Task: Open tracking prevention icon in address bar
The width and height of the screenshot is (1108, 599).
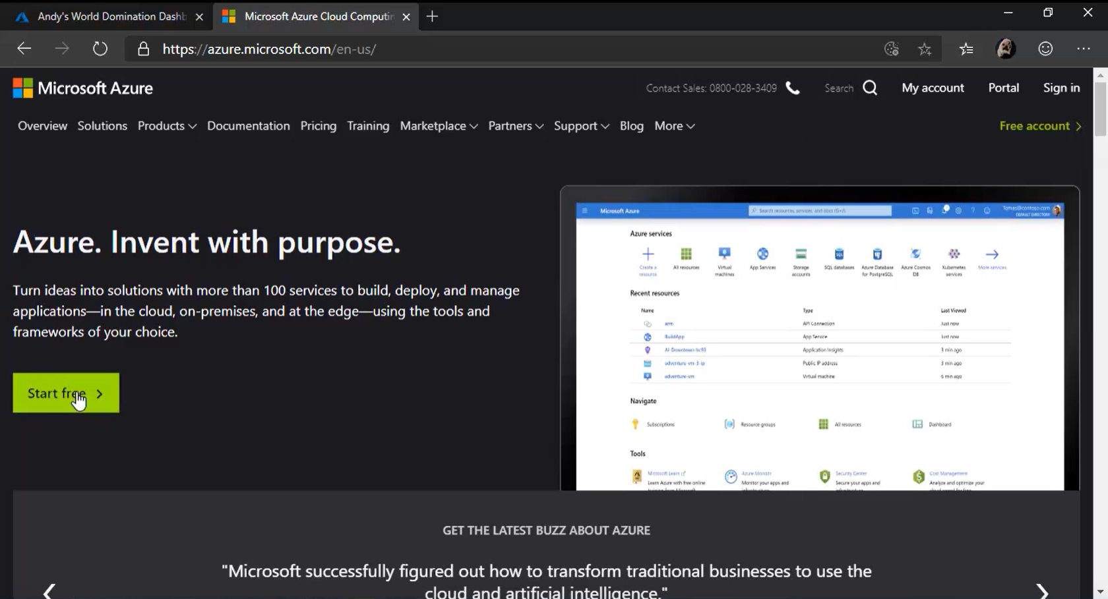Action: [x=892, y=49]
